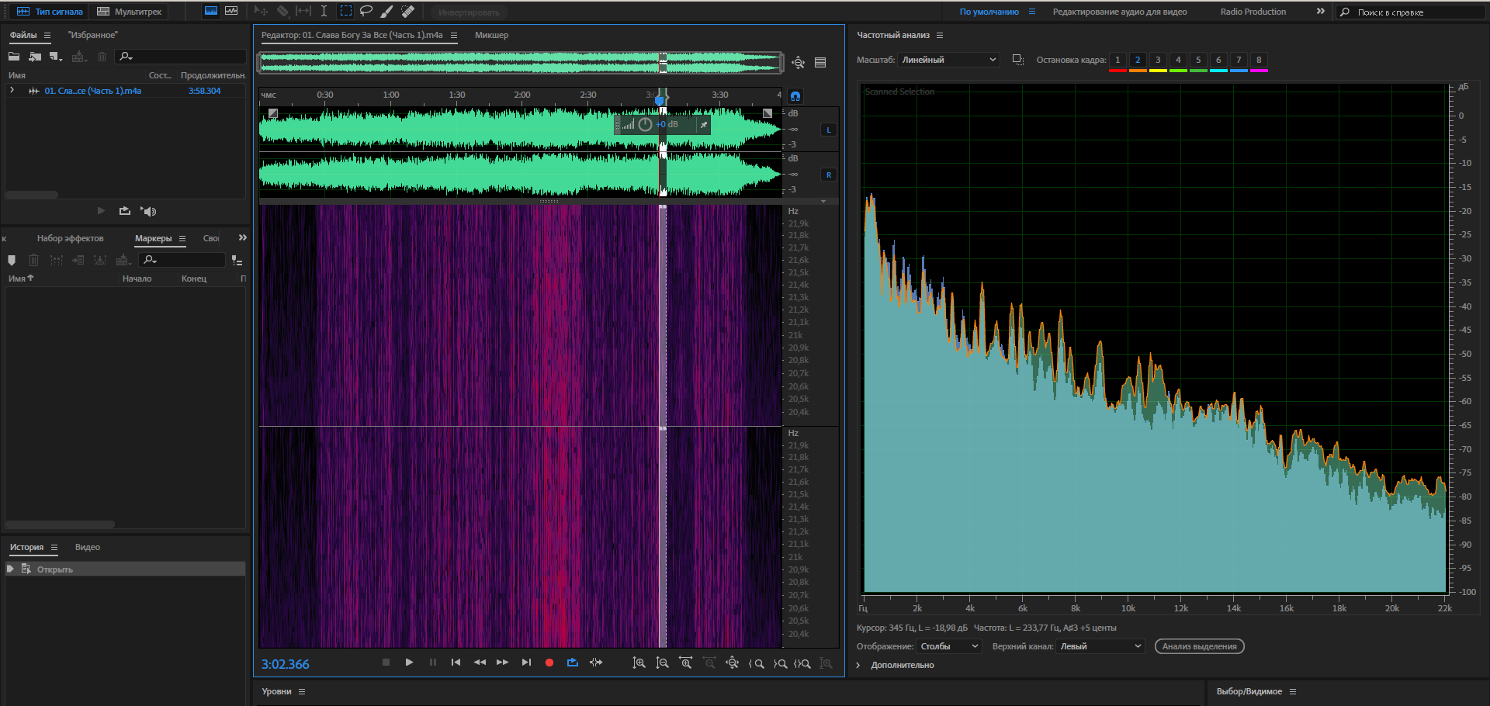Switch to Мультитрек view
The height and width of the screenshot is (706, 1490).
tap(130, 12)
